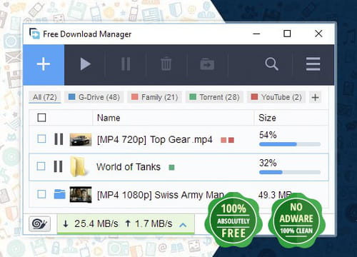This screenshot has width=357, height=257.
Task: Pause the Top Gear .mp4 download
Action: [59, 139]
